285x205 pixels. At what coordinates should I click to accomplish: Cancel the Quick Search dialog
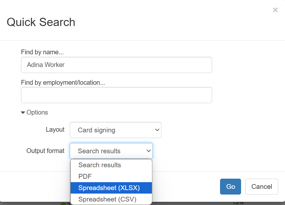(x=261, y=187)
